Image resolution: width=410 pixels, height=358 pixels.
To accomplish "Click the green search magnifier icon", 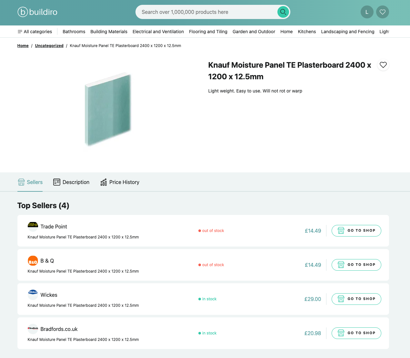I will coord(283,12).
